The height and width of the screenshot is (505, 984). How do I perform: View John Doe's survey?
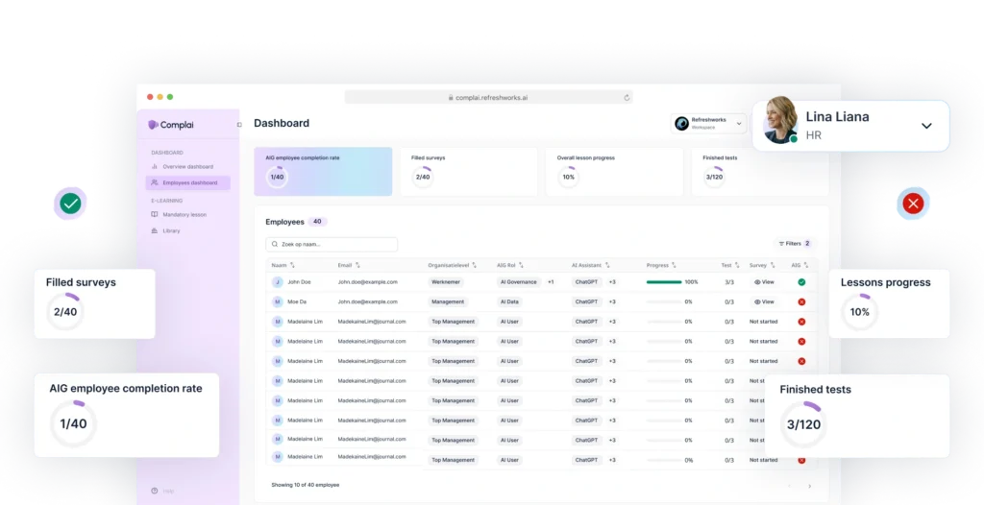(x=764, y=282)
